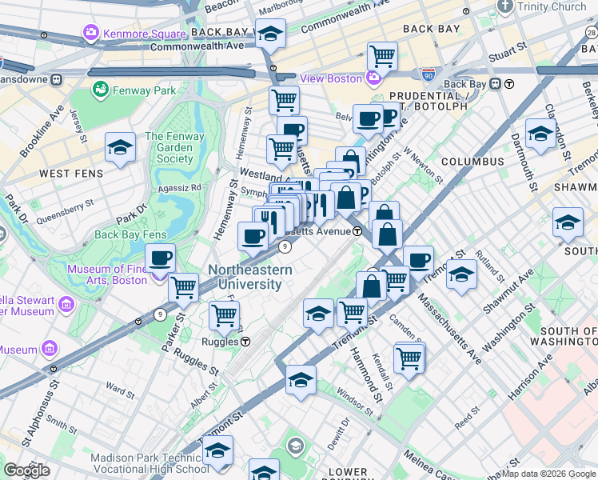Click the Madison Park Technical Vocational High School label
Viewport: 598px width, 480px height.
click(x=149, y=463)
